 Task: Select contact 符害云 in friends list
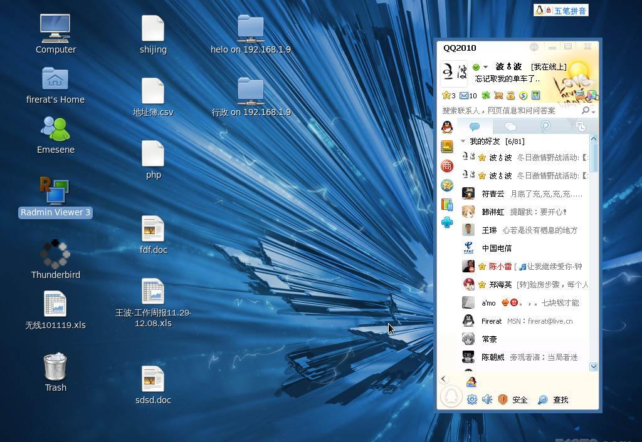(524, 193)
